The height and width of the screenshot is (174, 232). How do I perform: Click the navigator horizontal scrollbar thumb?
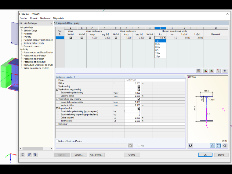point(33,148)
